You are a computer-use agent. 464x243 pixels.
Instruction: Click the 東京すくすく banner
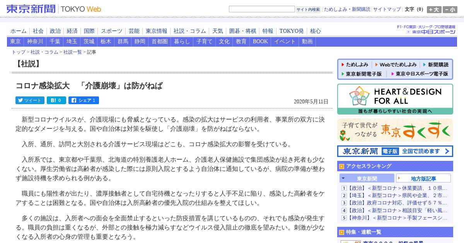[395, 130]
